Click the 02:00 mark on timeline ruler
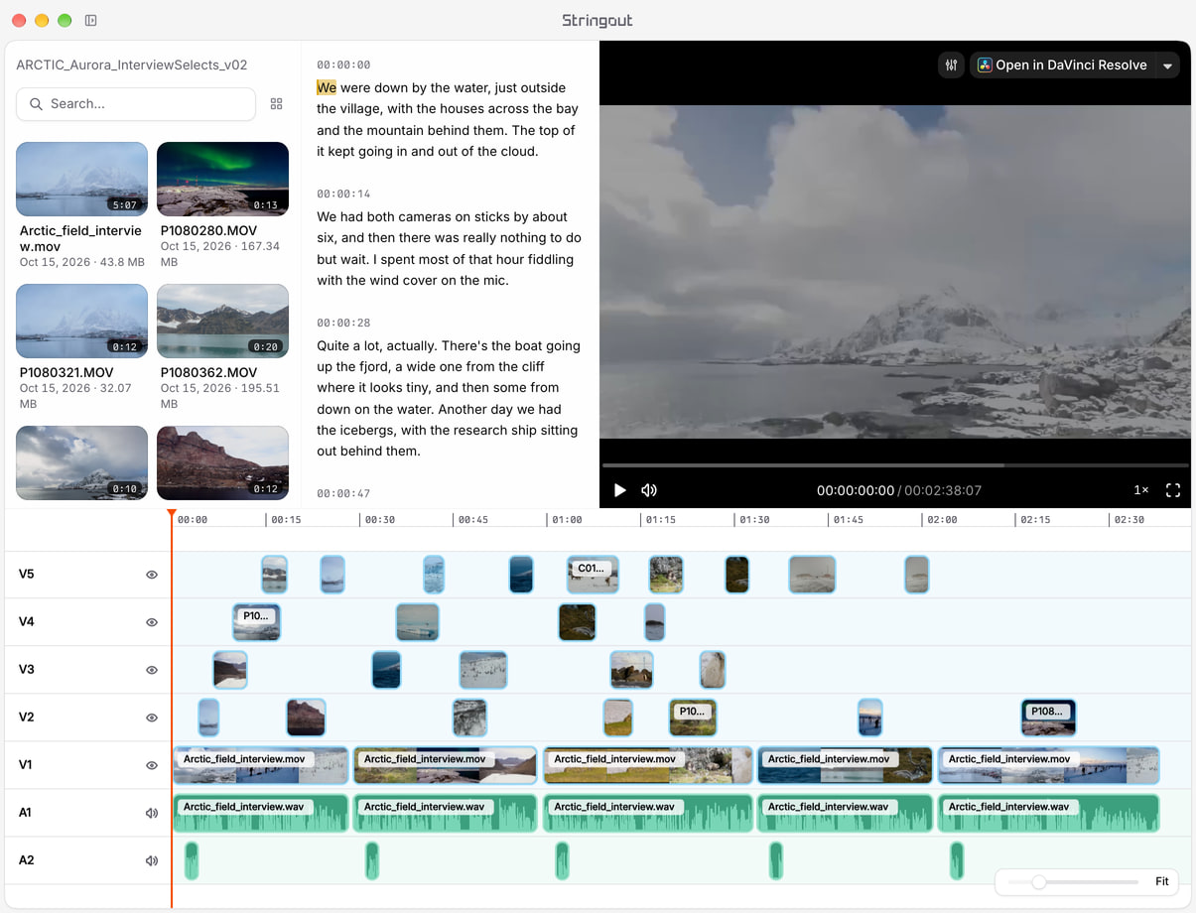 (942, 520)
